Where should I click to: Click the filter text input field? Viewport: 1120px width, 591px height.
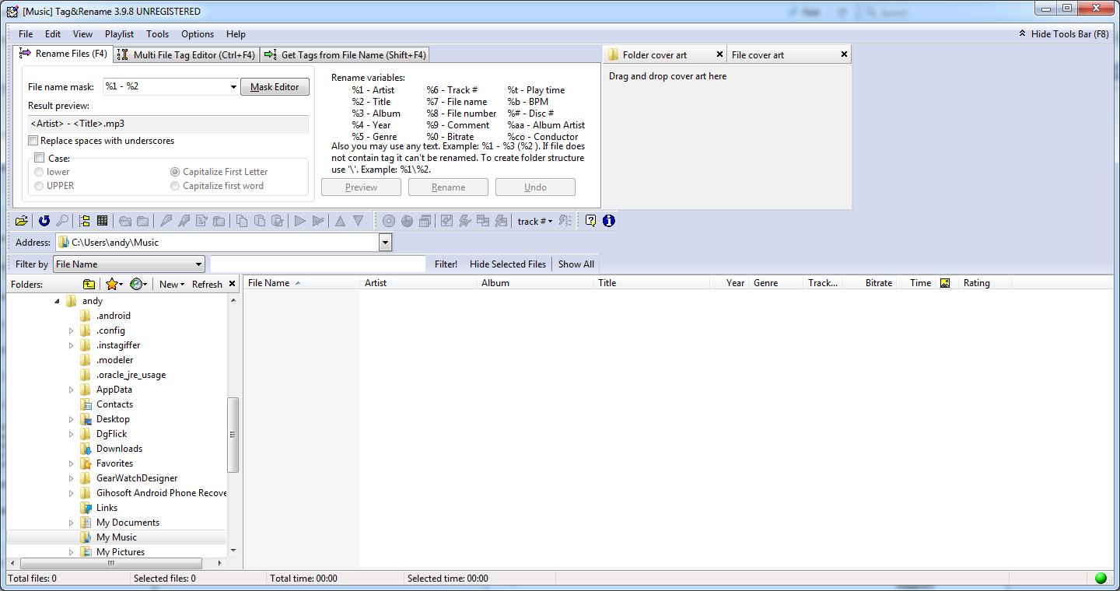(x=318, y=264)
